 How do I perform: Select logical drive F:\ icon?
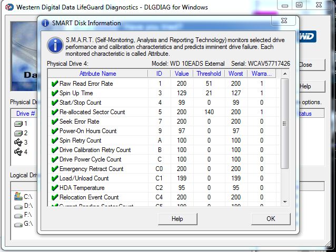[x=18, y=216]
